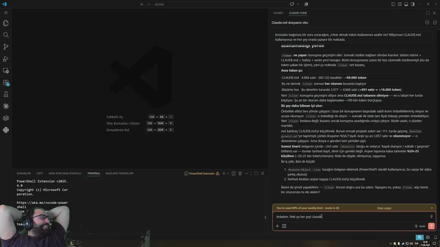The height and width of the screenshot is (247, 440).
Task: Switch to the SOHBET tab
Action: click(278, 13)
